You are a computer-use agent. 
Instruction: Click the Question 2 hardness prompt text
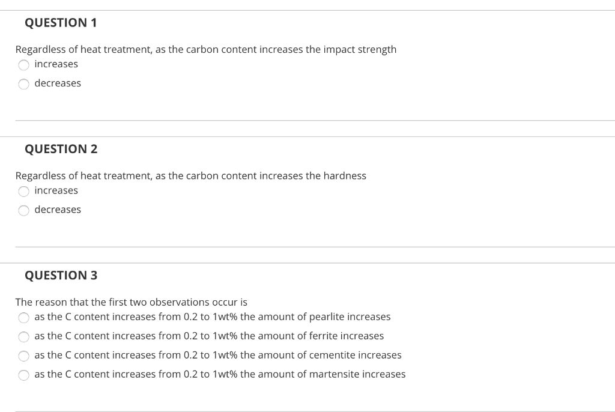[x=191, y=175]
